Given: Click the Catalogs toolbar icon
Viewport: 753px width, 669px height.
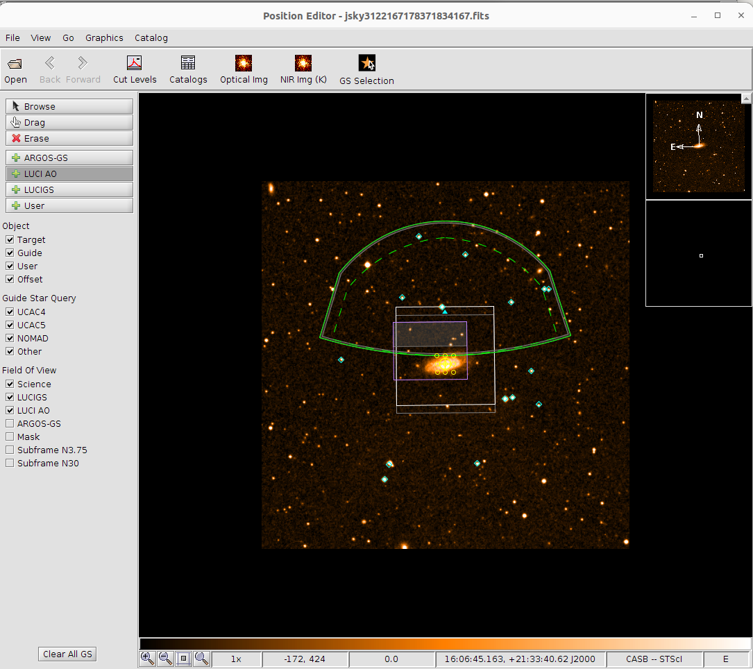Looking at the screenshot, I should click(x=188, y=70).
